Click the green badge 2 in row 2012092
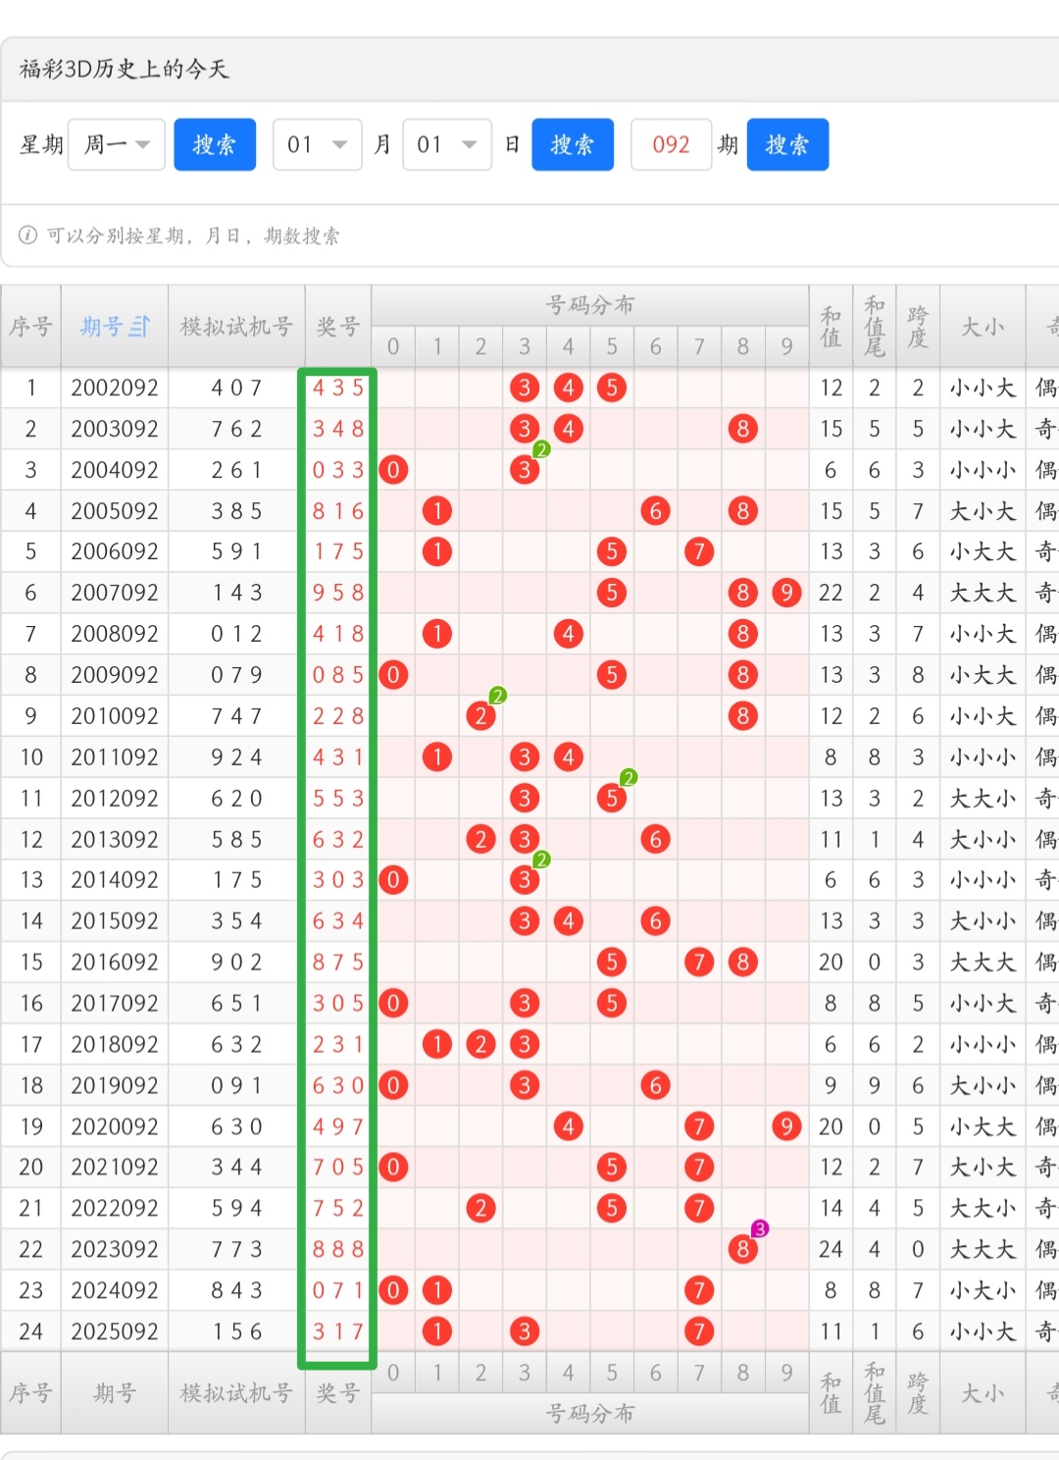 pyautogui.click(x=629, y=777)
